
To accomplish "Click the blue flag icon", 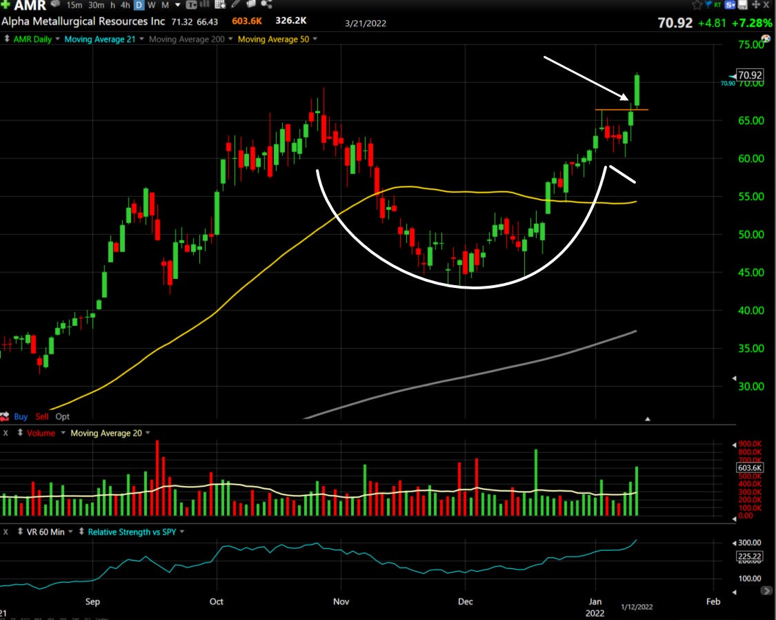I will [708, 4].
